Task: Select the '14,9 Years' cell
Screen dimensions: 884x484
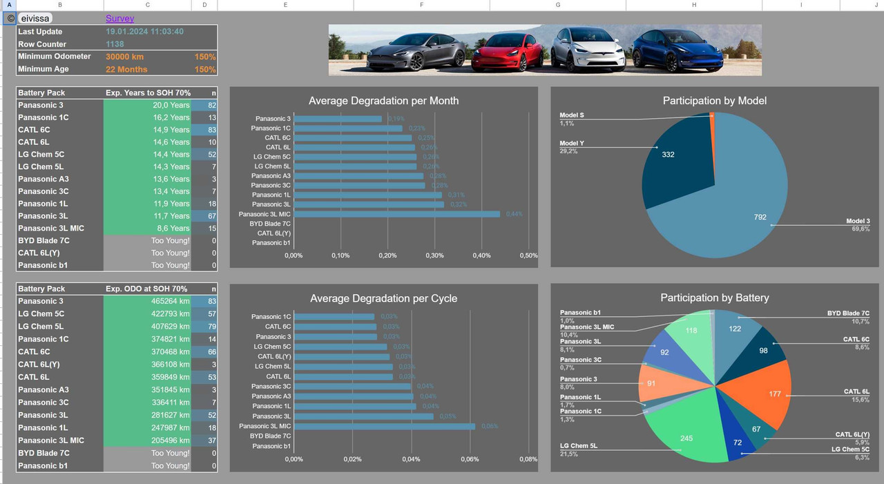Action: click(x=147, y=130)
